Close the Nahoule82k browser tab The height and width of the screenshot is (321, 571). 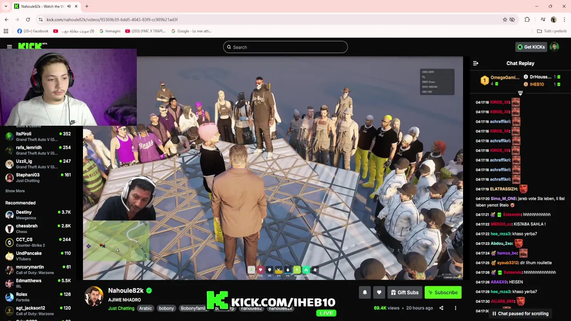click(76, 6)
